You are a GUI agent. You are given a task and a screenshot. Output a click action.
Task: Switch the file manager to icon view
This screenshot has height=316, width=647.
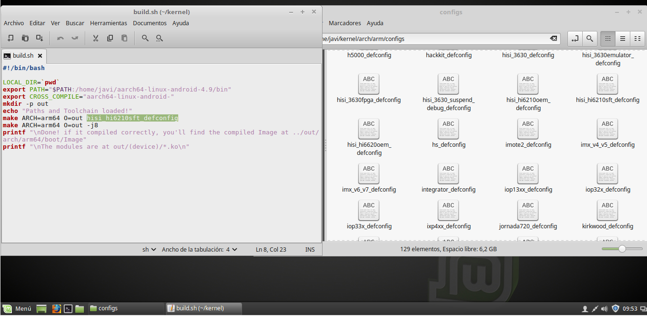[607, 39]
